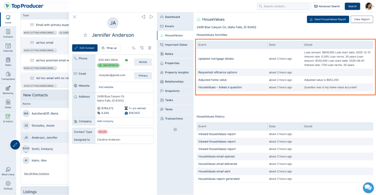Open Settings in the left sidebar
Viewport: 376px width, 195px height.
(8, 185)
